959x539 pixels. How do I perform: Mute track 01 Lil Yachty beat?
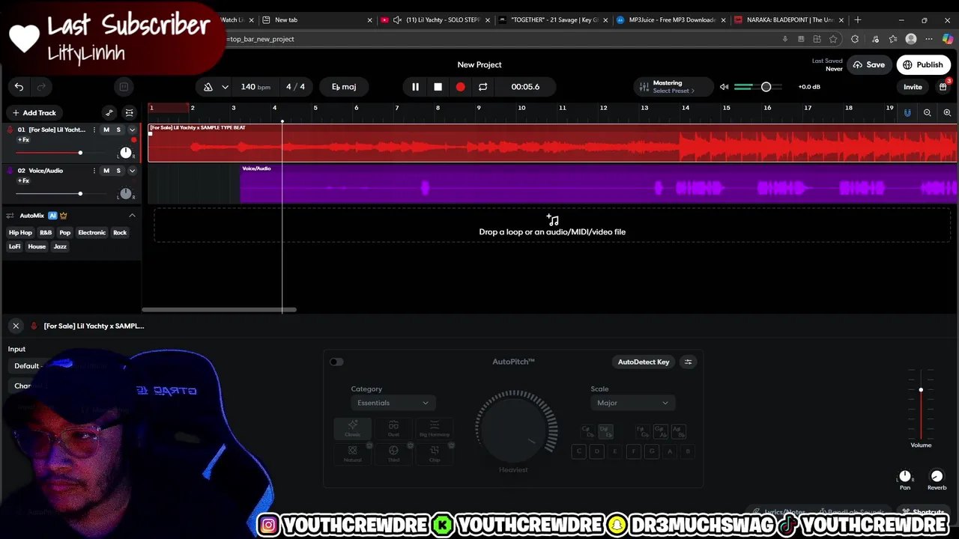pos(106,130)
